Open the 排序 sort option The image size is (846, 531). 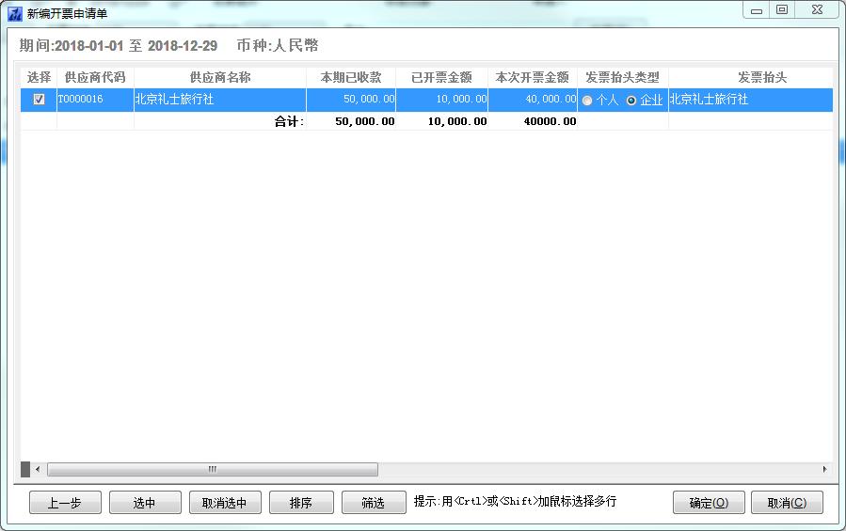301,503
